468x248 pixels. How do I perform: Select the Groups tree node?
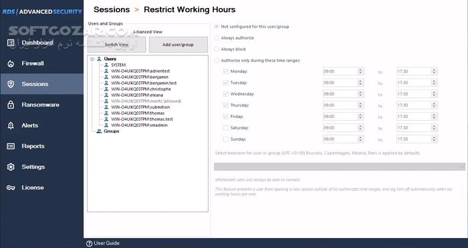click(x=112, y=131)
